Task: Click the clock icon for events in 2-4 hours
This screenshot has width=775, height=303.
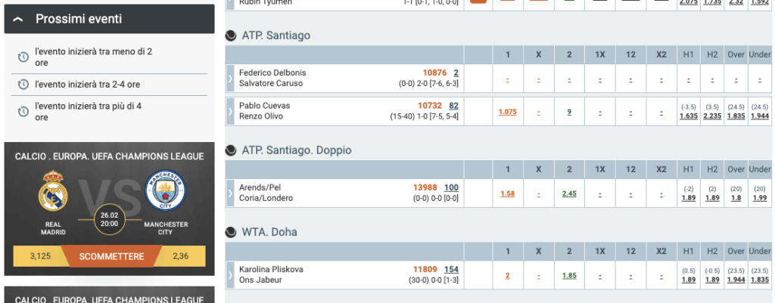Action: coord(23,85)
